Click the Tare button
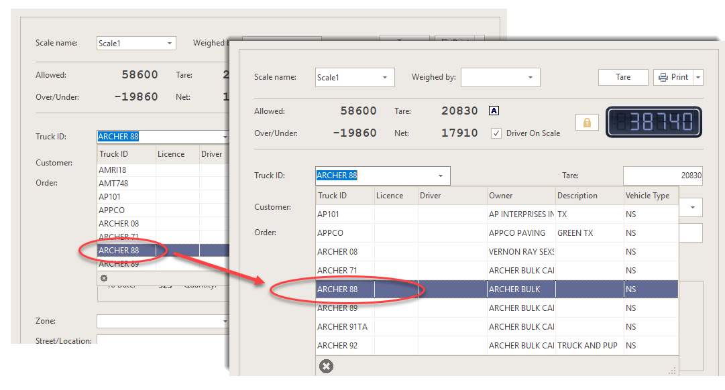This screenshot has width=725, height=390. pyautogui.click(x=623, y=77)
